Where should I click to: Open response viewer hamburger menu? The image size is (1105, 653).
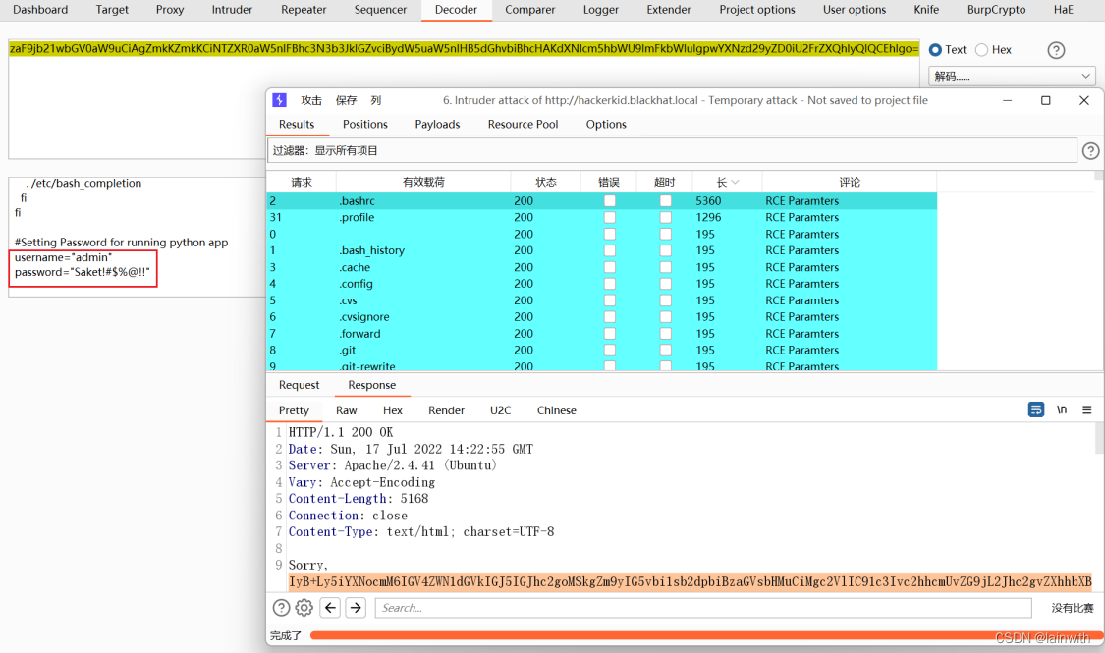(x=1086, y=409)
